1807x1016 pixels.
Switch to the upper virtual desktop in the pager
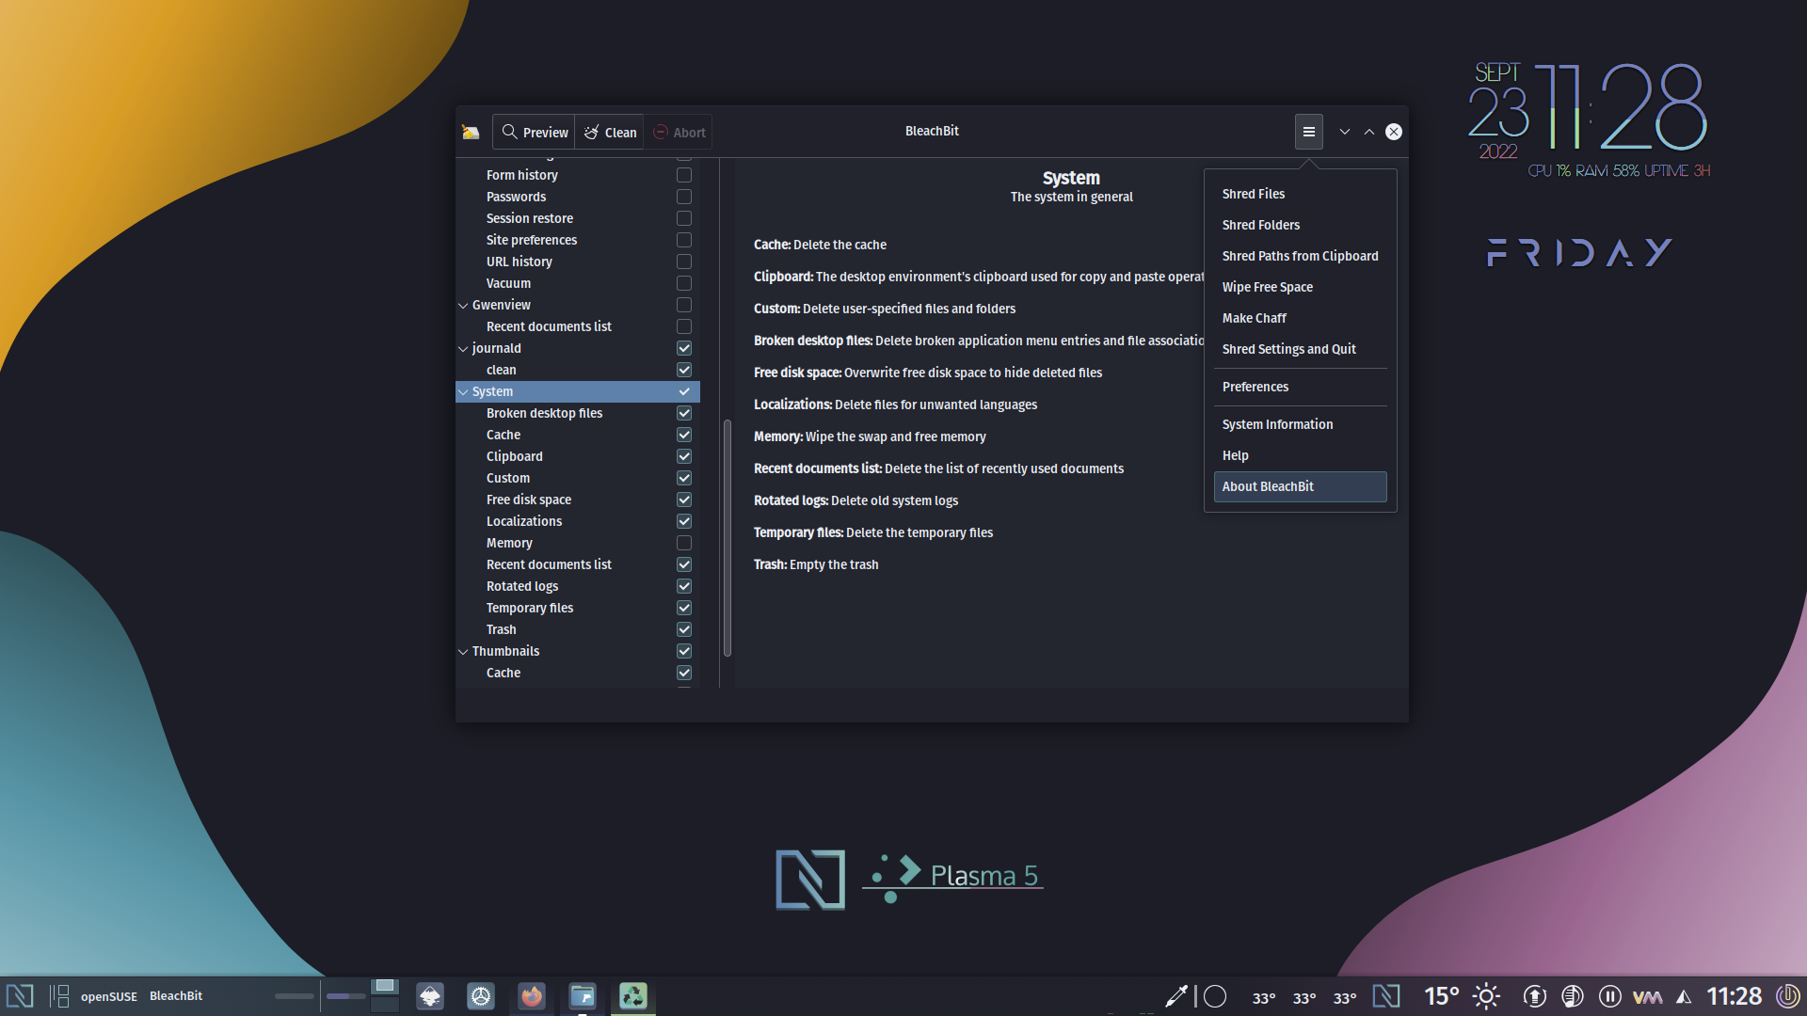point(385,986)
